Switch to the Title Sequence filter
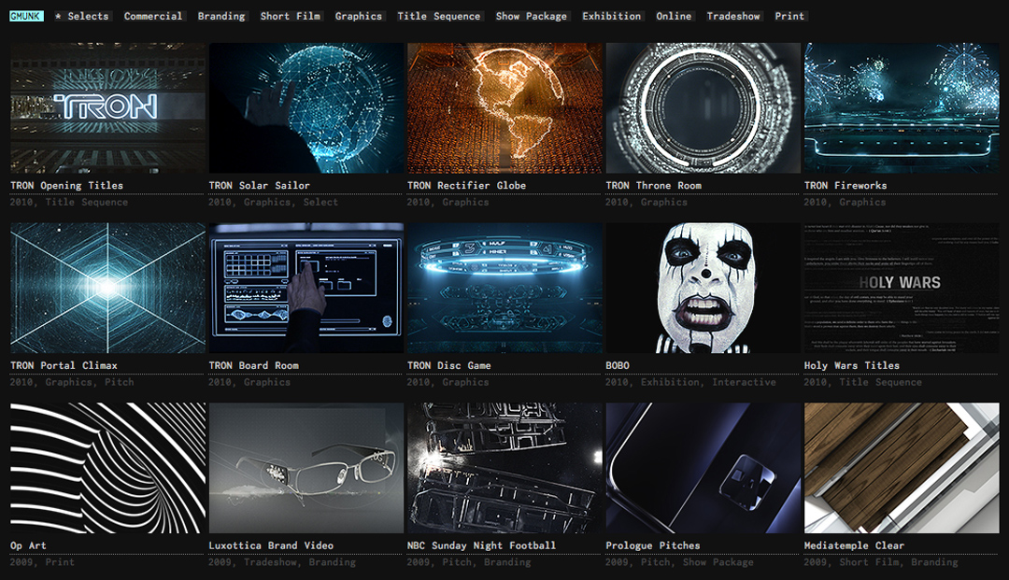 coord(438,16)
